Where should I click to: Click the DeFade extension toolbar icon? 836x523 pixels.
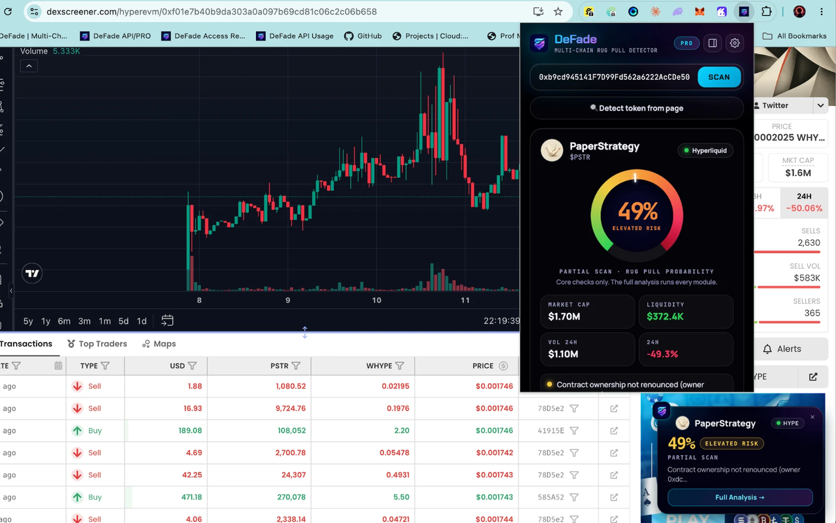tap(744, 12)
